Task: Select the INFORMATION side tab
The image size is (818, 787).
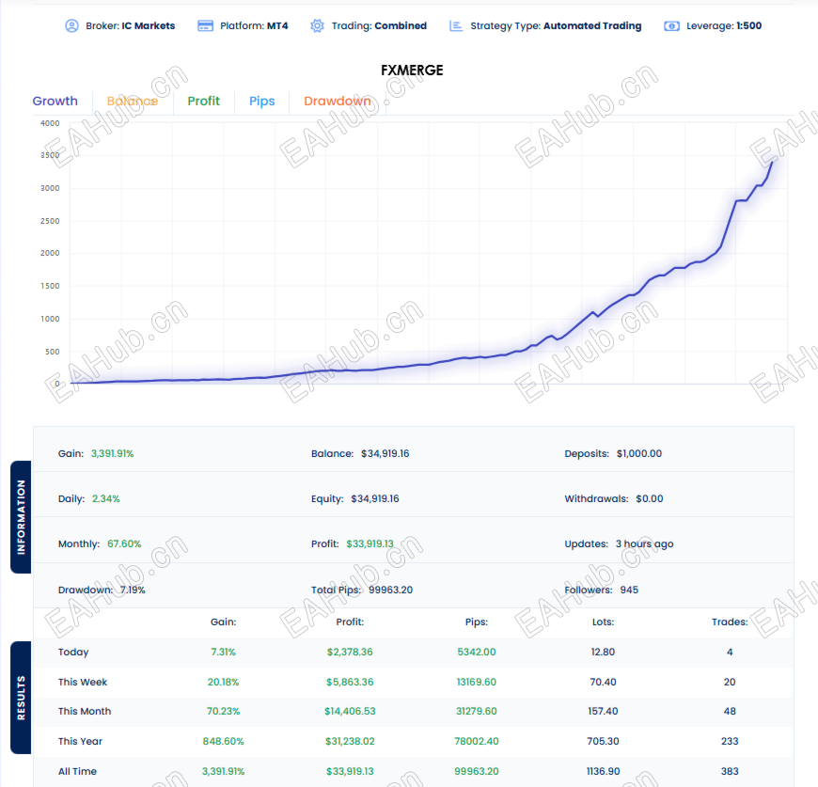Action: coord(21,517)
